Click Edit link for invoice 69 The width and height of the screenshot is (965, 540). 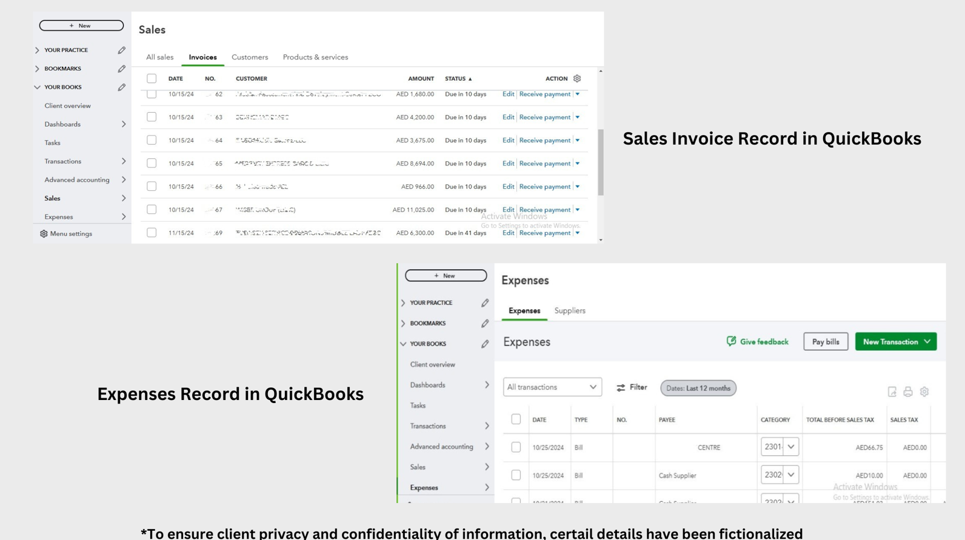pyautogui.click(x=508, y=233)
